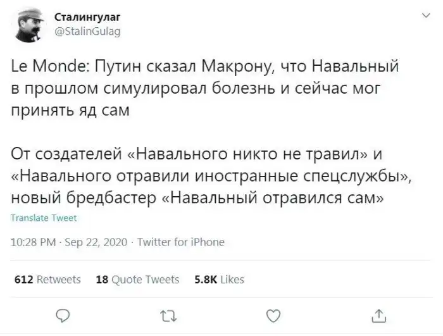Reply to the tweet via speech bubble icon
Image resolution: width=443 pixels, height=336 pixels.
tap(63, 314)
